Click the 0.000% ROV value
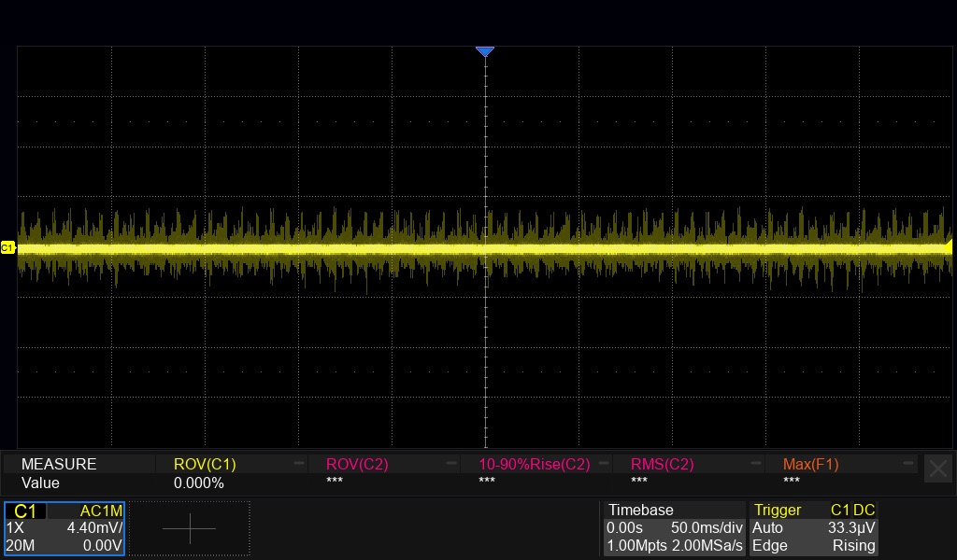Viewport: 957px width, 560px height. (x=198, y=483)
